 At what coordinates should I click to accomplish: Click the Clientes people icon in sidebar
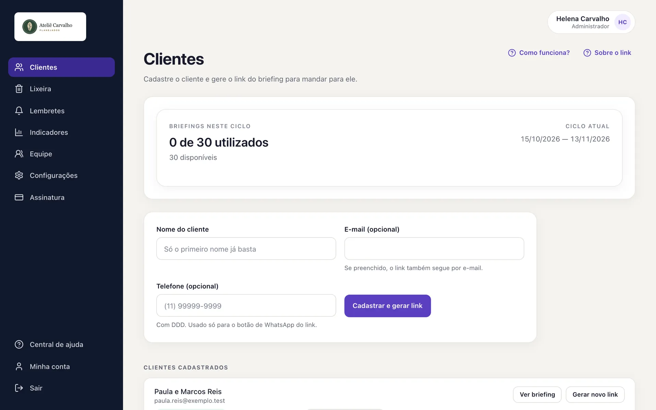[19, 67]
